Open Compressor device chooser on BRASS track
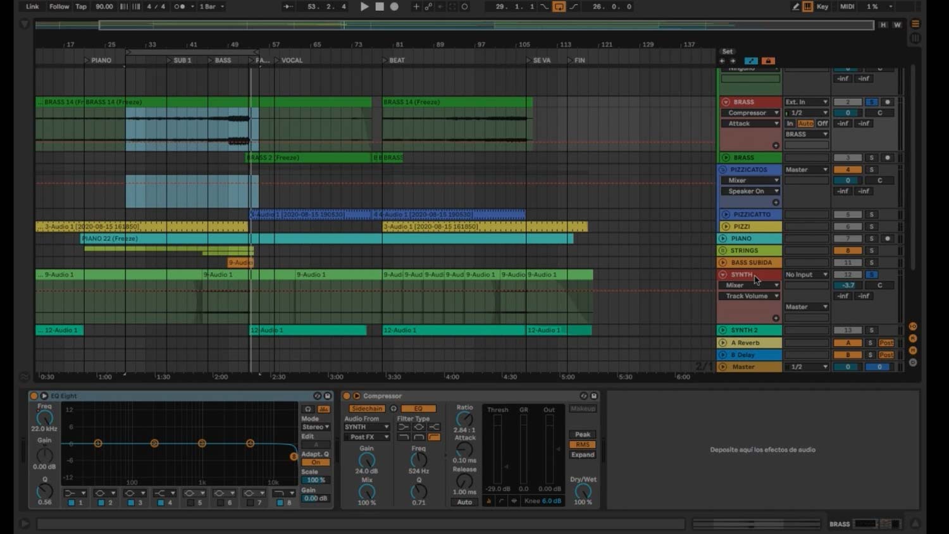 click(750, 113)
